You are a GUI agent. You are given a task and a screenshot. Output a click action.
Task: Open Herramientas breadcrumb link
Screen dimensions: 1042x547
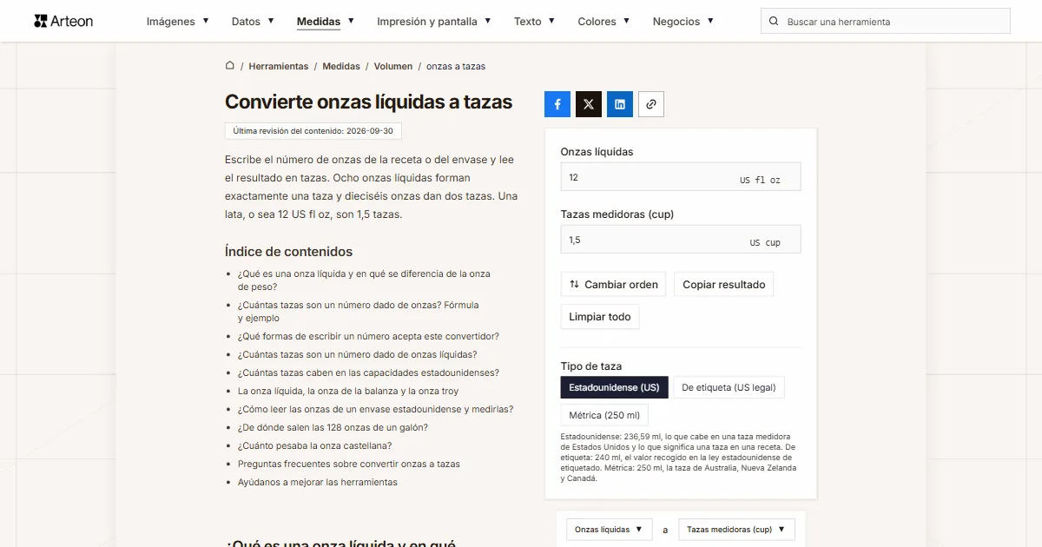(279, 66)
